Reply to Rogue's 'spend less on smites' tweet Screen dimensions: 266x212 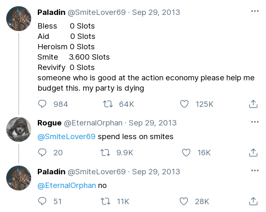click(x=42, y=152)
